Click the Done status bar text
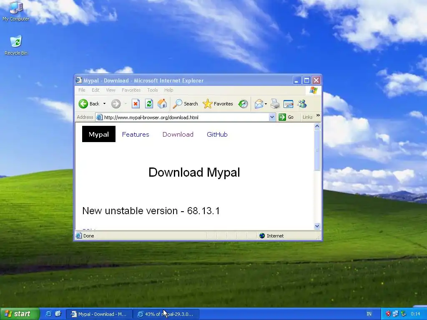This screenshot has width=427, height=320. [x=89, y=236]
